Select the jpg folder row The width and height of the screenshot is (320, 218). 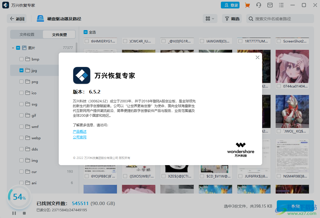coord(34,70)
